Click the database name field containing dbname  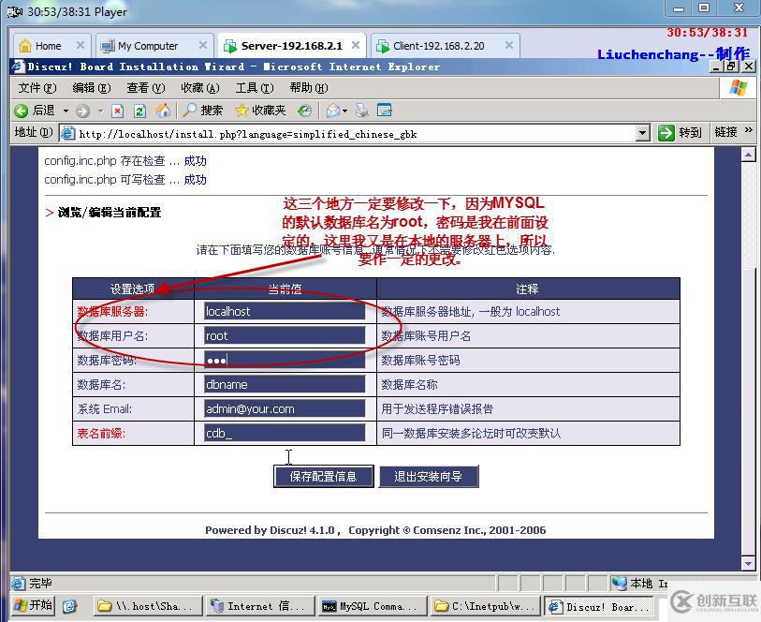point(285,384)
